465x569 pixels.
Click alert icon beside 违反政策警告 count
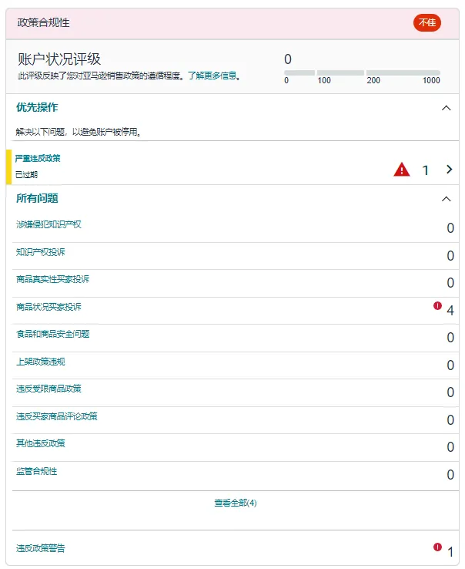[437, 547]
